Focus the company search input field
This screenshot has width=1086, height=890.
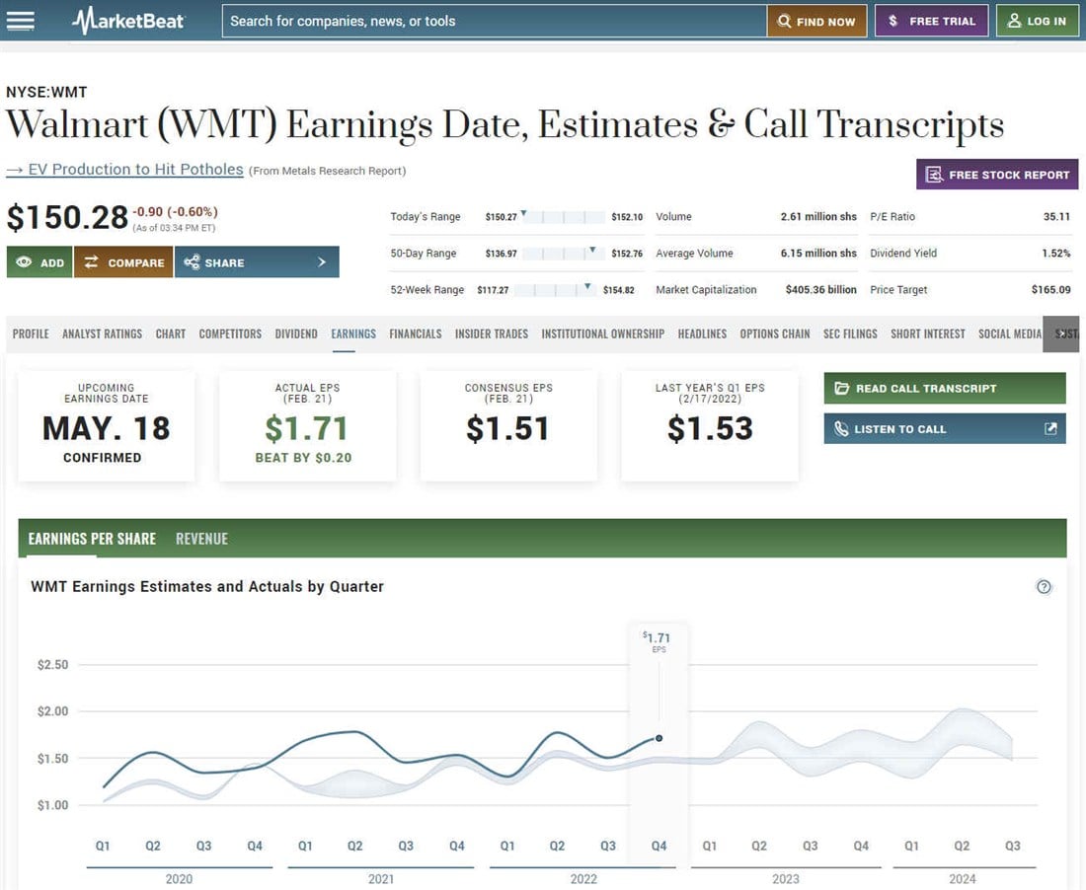click(494, 21)
